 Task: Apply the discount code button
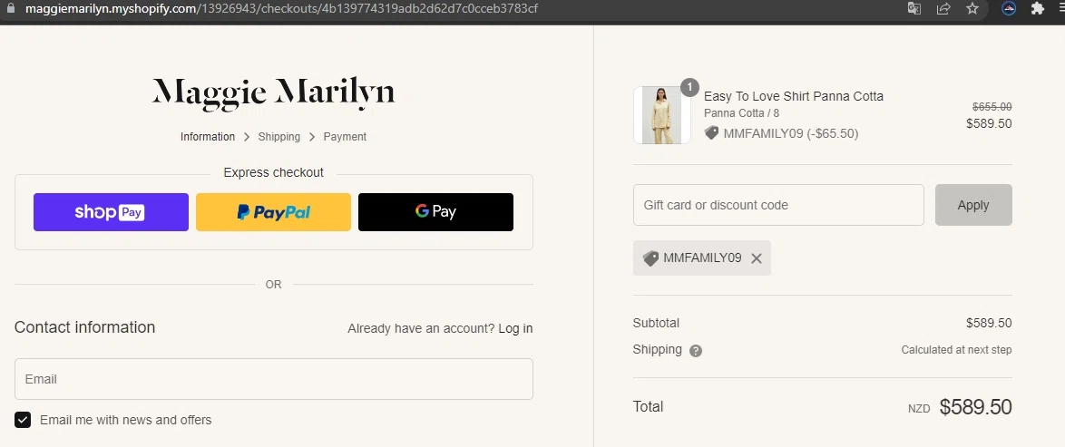(973, 205)
